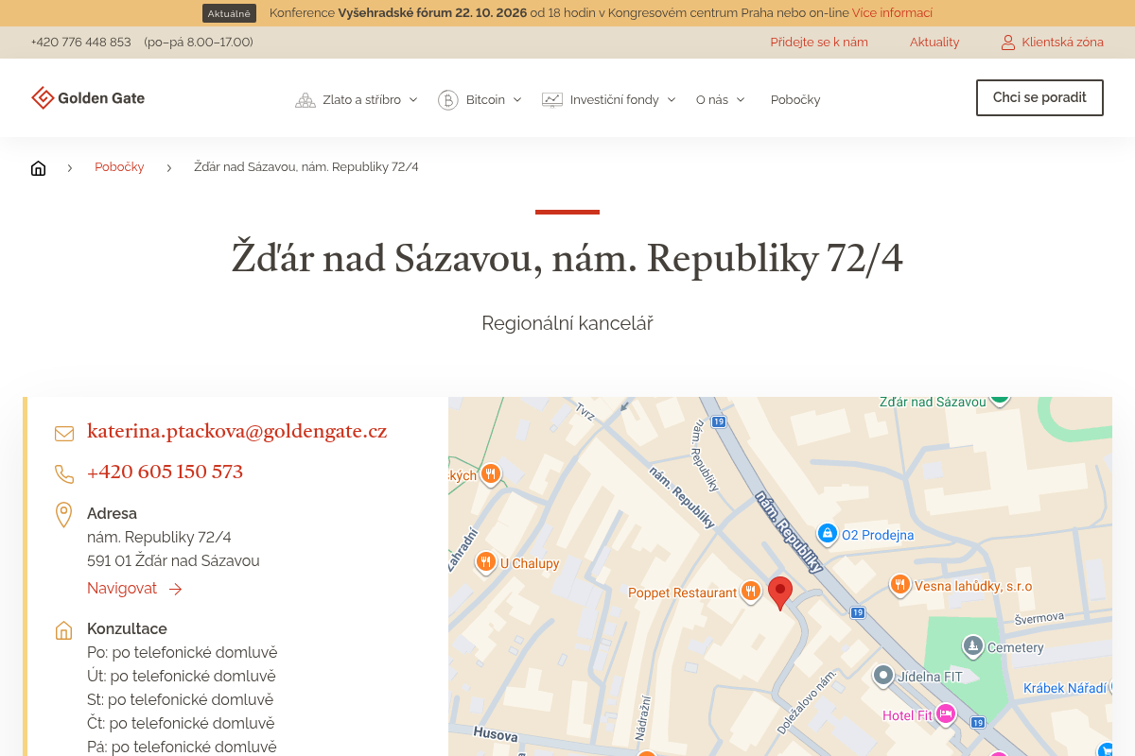Click the Krábek Nářadí label on map

tap(1065, 688)
